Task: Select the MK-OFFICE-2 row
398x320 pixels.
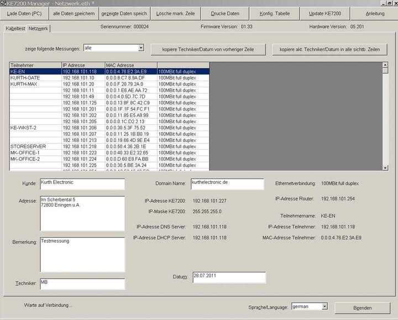Action: 109,159
